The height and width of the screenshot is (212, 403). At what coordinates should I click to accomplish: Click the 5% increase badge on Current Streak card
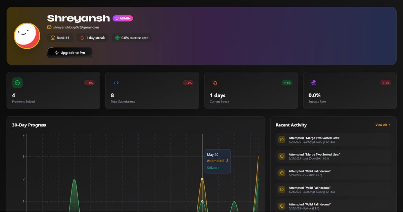[x=287, y=83]
